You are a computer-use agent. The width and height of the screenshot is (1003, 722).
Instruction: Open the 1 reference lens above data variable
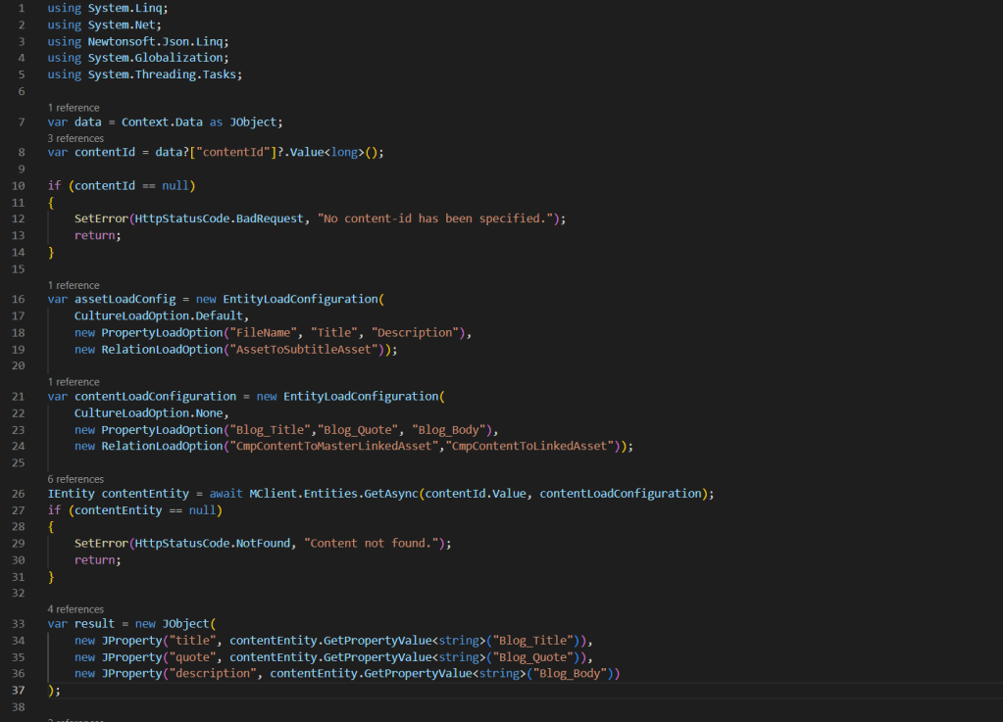74,108
